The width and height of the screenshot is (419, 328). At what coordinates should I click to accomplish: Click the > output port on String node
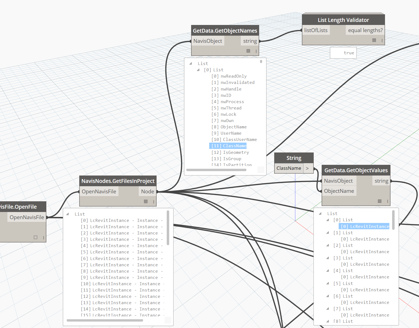tap(307, 168)
